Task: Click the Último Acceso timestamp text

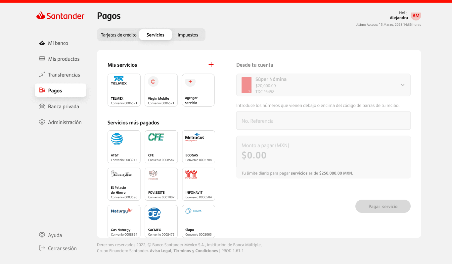Action: point(388,24)
